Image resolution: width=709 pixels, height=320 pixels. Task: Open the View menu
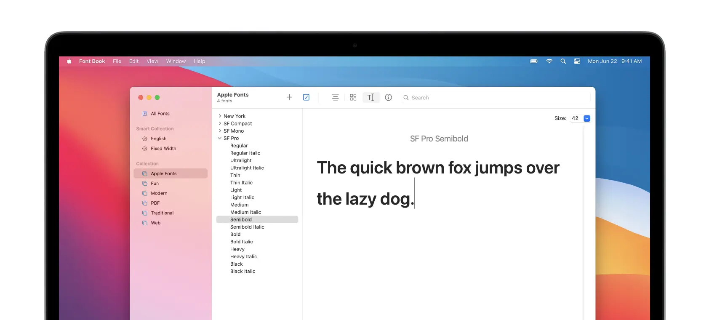pyautogui.click(x=152, y=61)
